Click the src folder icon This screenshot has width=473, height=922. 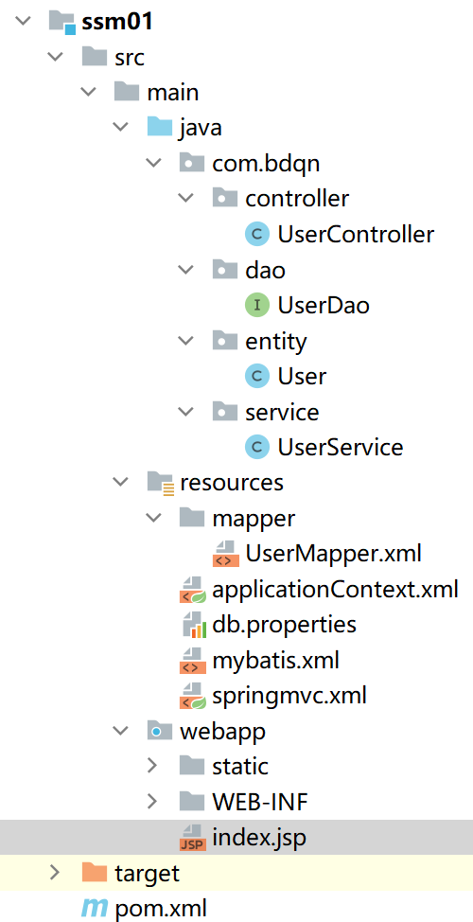pyautogui.click(x=96, y=57)
